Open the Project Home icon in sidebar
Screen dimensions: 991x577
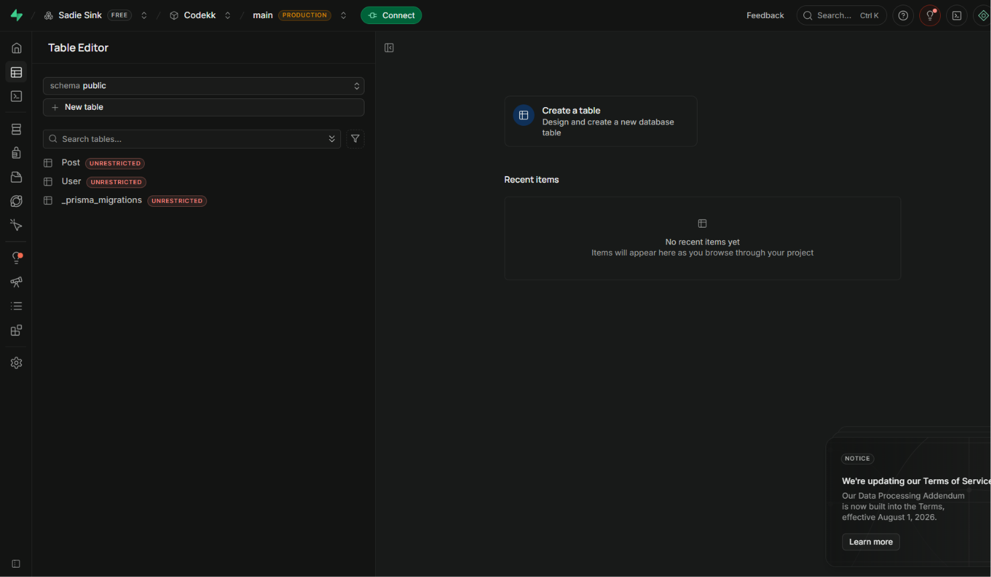[17, 48]
